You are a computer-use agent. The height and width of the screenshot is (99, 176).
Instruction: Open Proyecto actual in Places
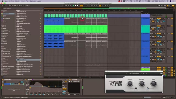pyautogui.click(x=6, y=52)
